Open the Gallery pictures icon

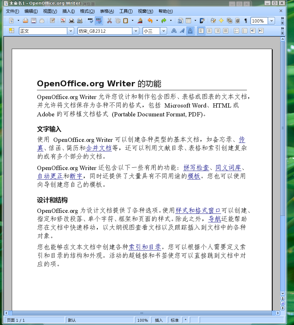[230, 21]
